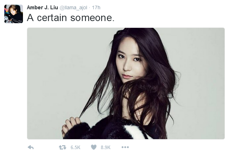Enlarge the attached photo in the tweet

point(126,83)
